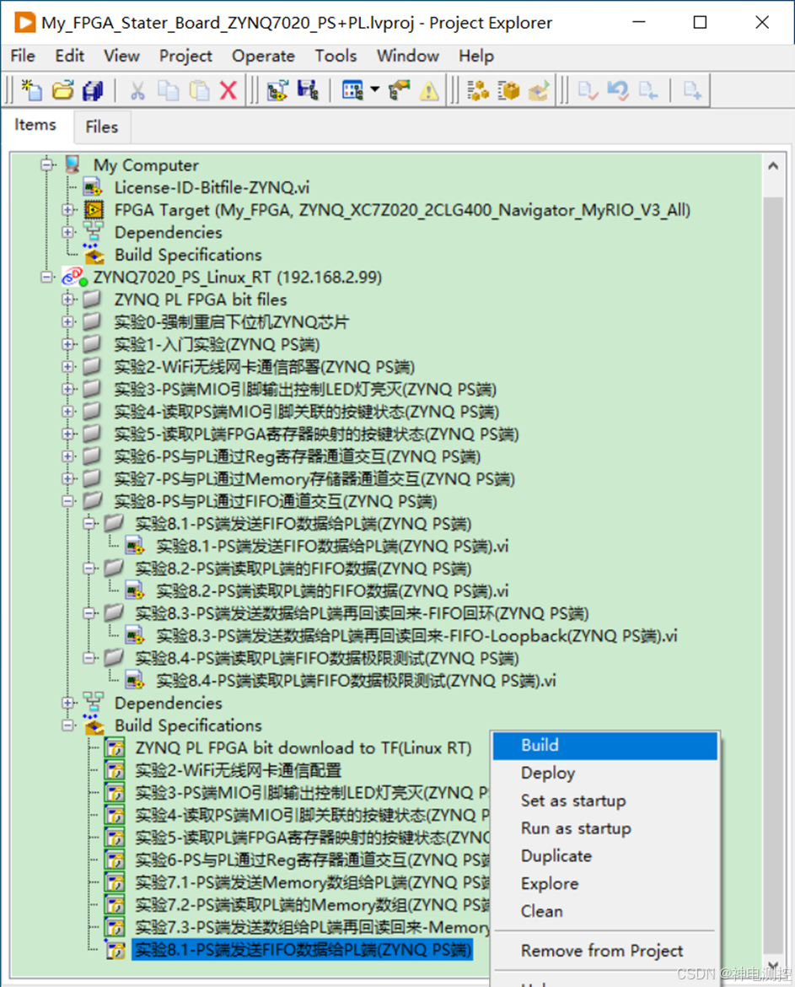Choose Deploy from the context menu
This screenshot has width=795, height=987.
(604, 773)
